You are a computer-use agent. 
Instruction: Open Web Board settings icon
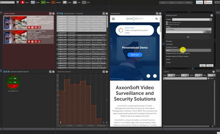(157, 13)
